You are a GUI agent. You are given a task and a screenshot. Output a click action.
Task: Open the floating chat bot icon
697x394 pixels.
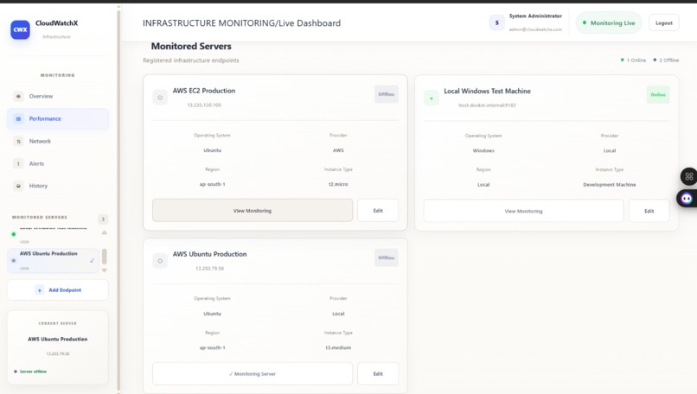tap(687, 198)
